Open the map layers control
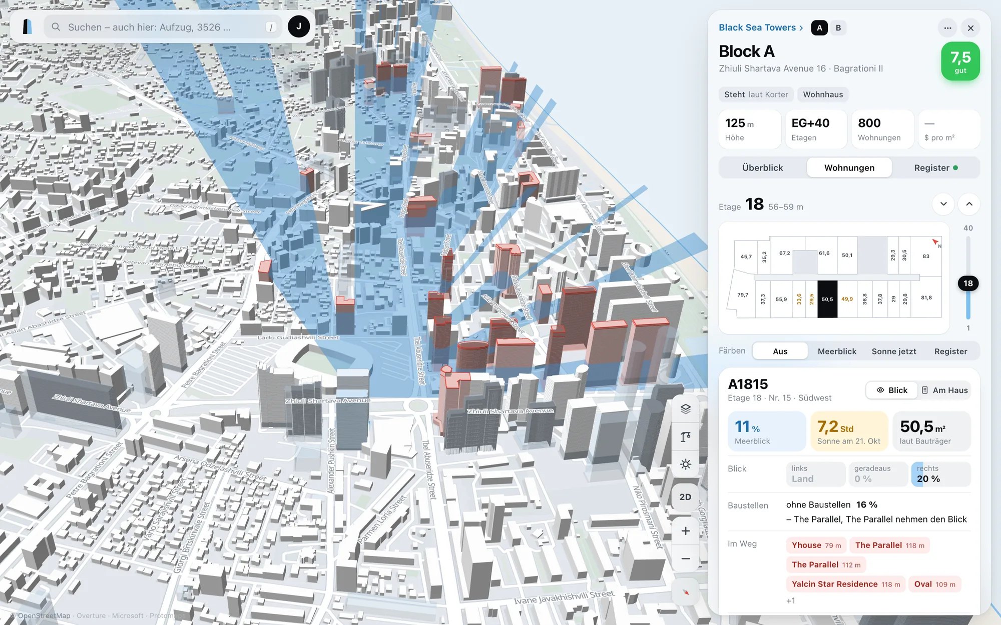The height and width of the screenshot is (625, 1001). [686, 408]
